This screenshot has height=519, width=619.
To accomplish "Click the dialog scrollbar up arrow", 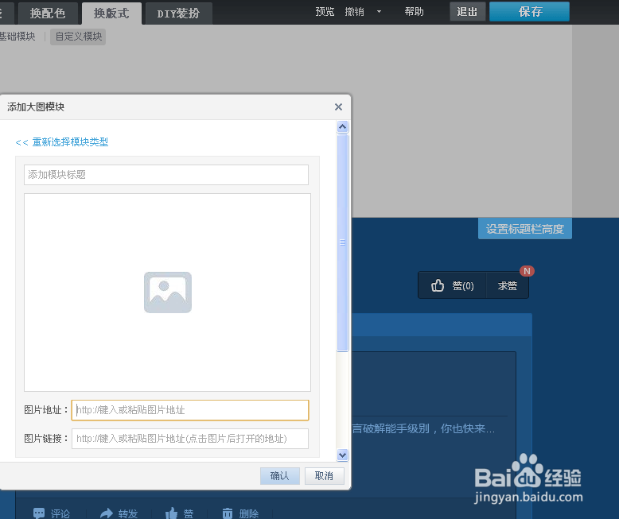I will (342, 126).
